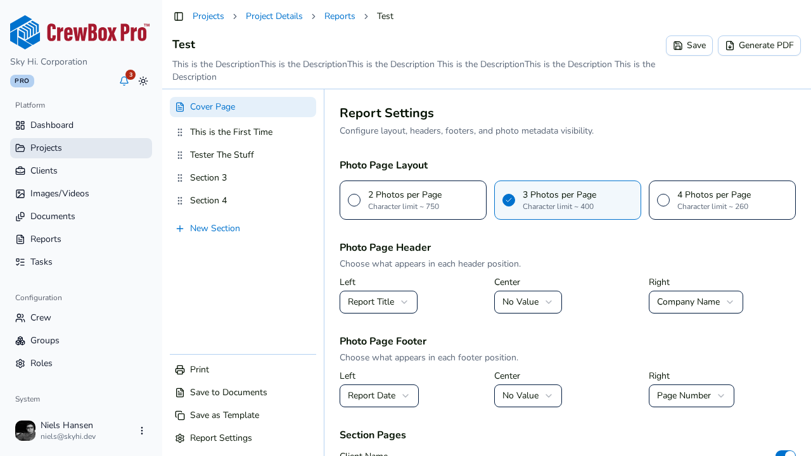This screenshot has width=811, height=456.
Task: Open the Tasks page
Action: pyautogui.click(x=81, y=262)
